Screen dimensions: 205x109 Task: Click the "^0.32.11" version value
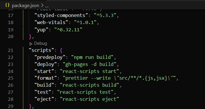pos(68,30)
